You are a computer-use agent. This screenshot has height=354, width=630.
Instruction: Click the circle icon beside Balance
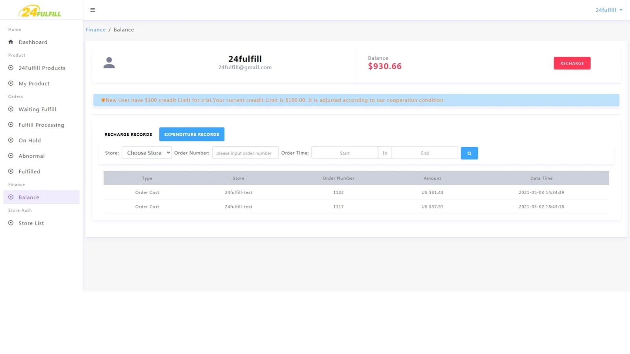tap(11, 197)
